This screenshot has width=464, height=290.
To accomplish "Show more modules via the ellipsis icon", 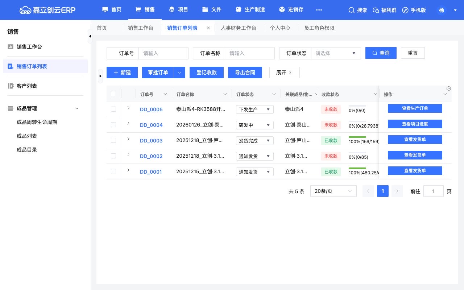I will (319, 10).
